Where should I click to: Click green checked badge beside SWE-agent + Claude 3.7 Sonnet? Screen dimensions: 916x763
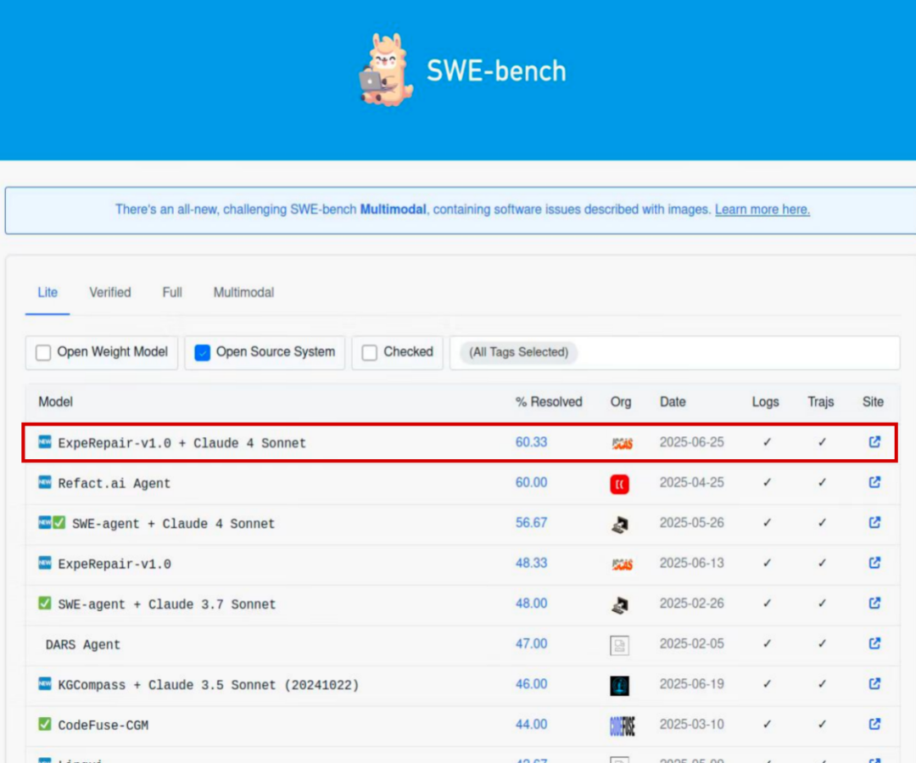click(45, 603)
